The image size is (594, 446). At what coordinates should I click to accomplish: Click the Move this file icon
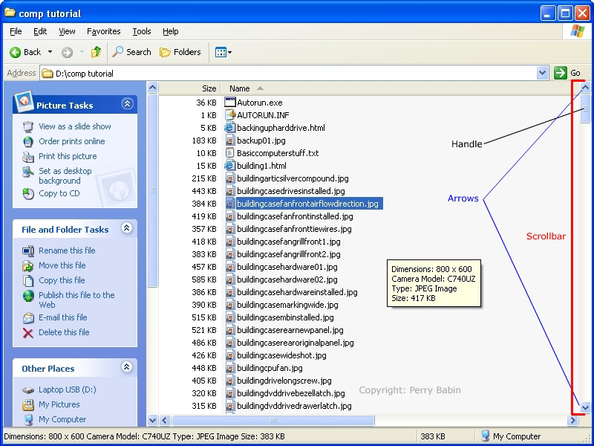coord(28,265)
